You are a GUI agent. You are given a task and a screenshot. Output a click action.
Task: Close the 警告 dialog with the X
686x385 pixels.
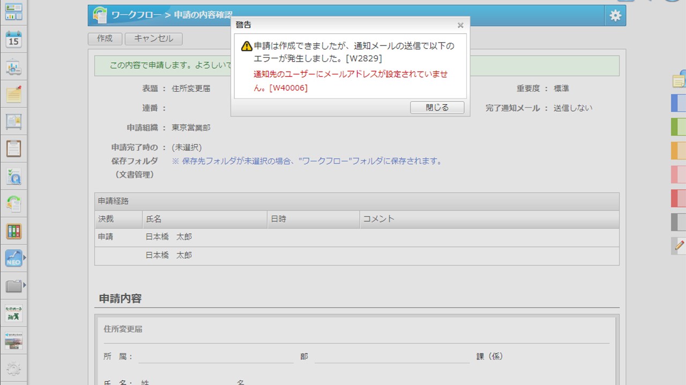click(460, 25)
